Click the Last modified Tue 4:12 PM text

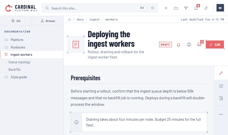coord(202,19)
